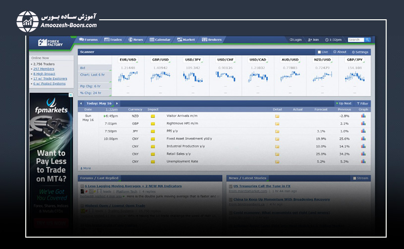
Task: Click the Login link
Action: (295, 40)
